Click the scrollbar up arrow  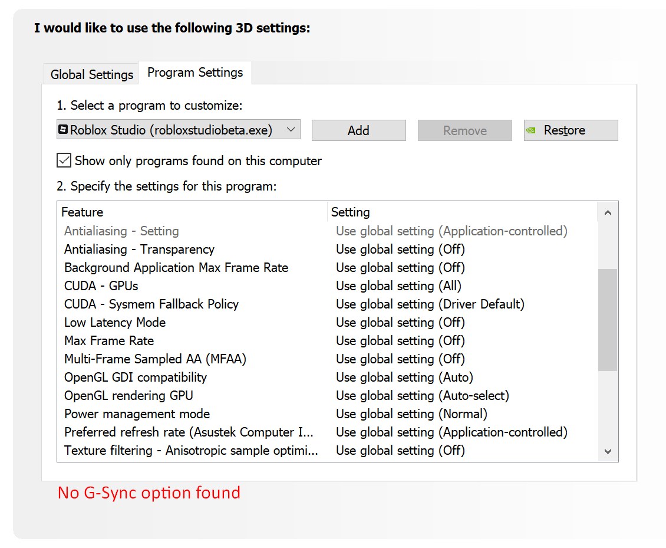pyautogui.click(x=608, y=212)
